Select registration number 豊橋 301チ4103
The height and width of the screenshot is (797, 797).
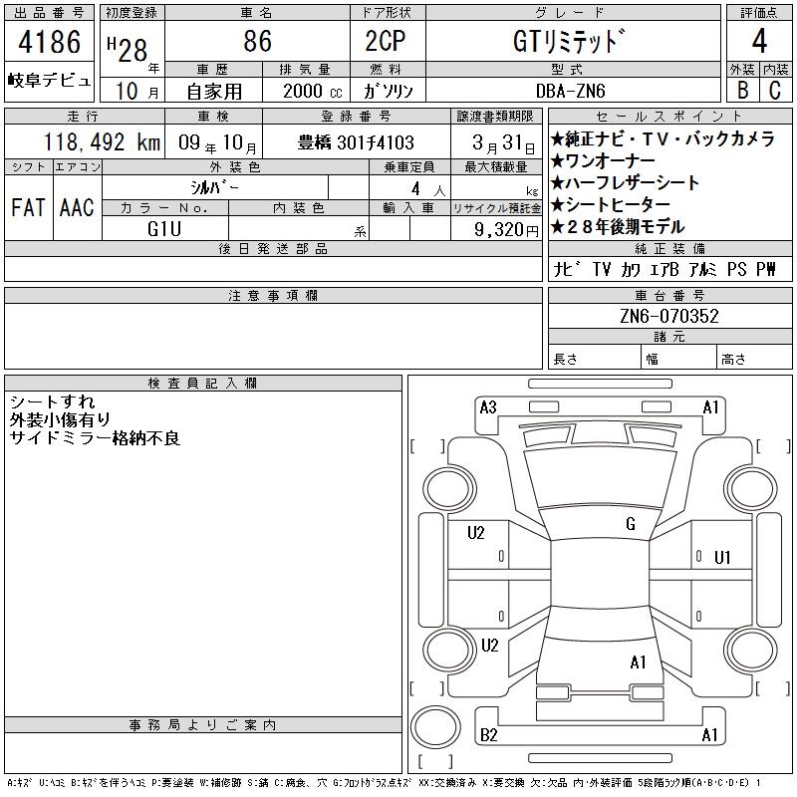tap(356, 142)
